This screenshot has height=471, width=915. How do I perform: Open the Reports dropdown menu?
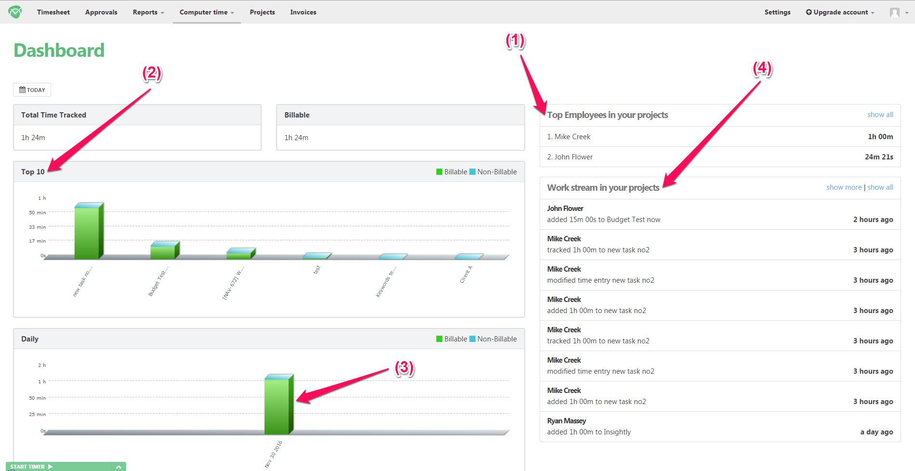tap(148, 13)
